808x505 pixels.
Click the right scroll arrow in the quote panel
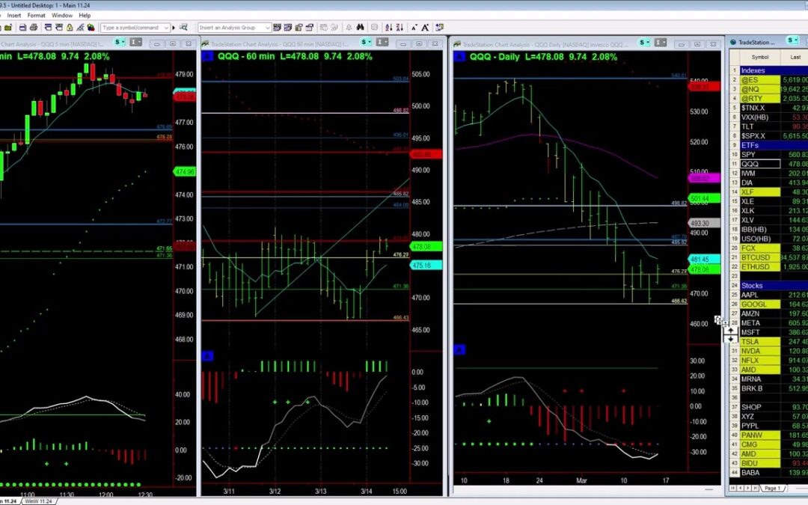[x=748, y=488]
